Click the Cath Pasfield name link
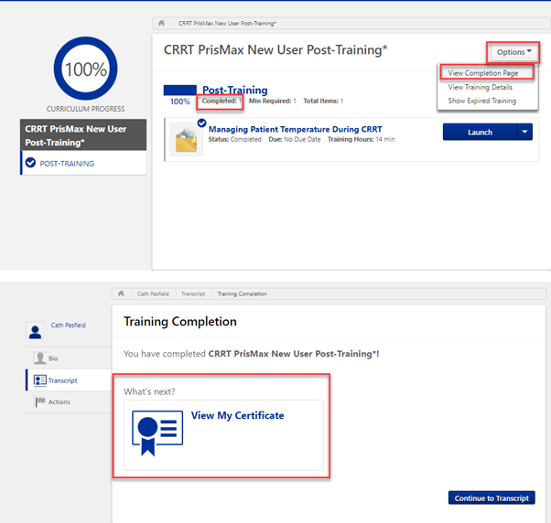 pyautogui.click(x=68, y=325)
